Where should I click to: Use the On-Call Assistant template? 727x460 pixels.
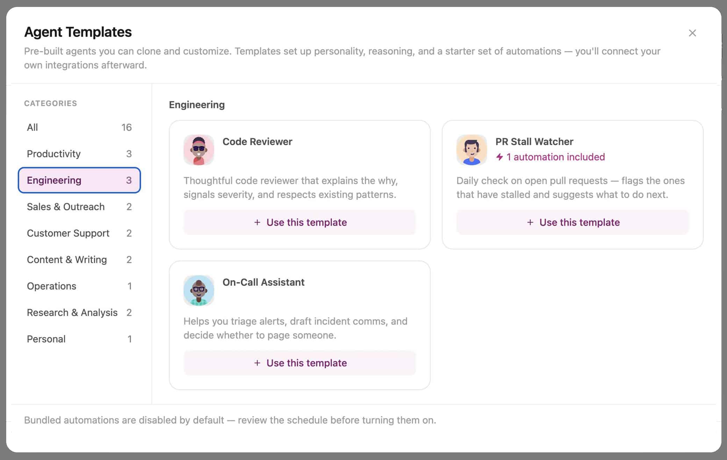(x=300, y=363)
